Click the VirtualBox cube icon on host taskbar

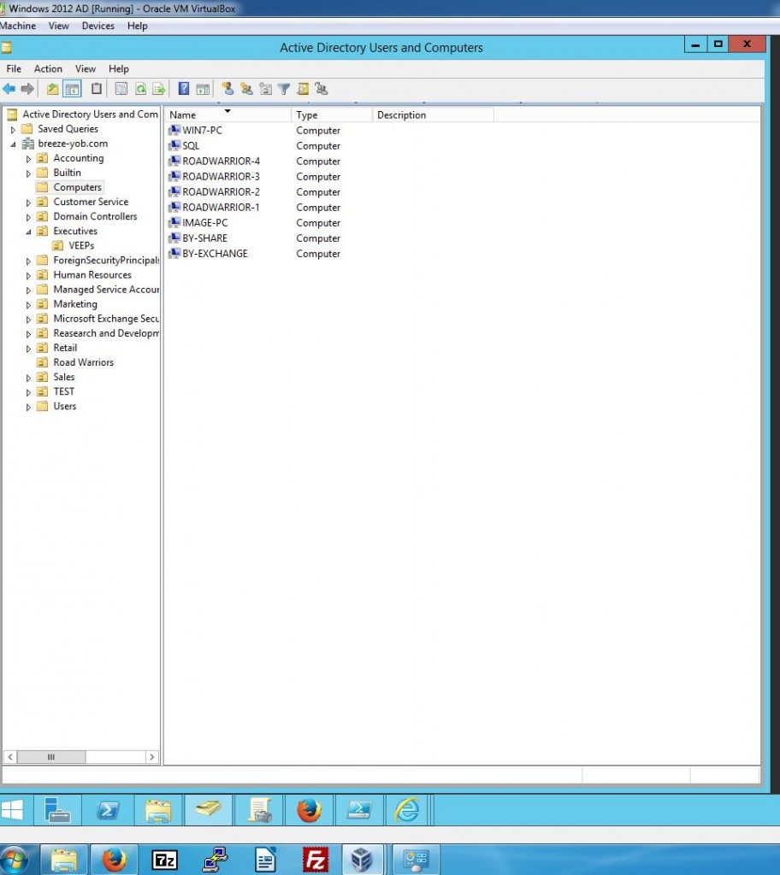point(362,860)
